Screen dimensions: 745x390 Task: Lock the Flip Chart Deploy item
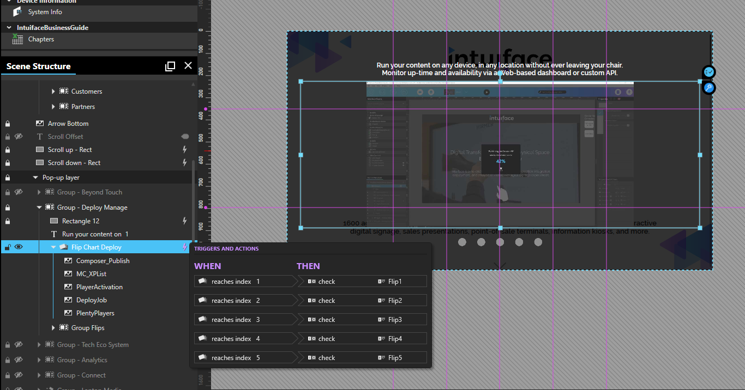coord(8,247)
